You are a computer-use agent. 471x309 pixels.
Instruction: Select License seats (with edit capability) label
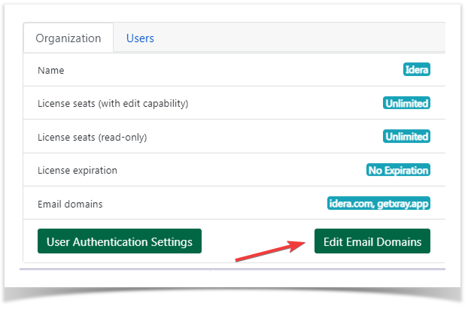(113, 103)
